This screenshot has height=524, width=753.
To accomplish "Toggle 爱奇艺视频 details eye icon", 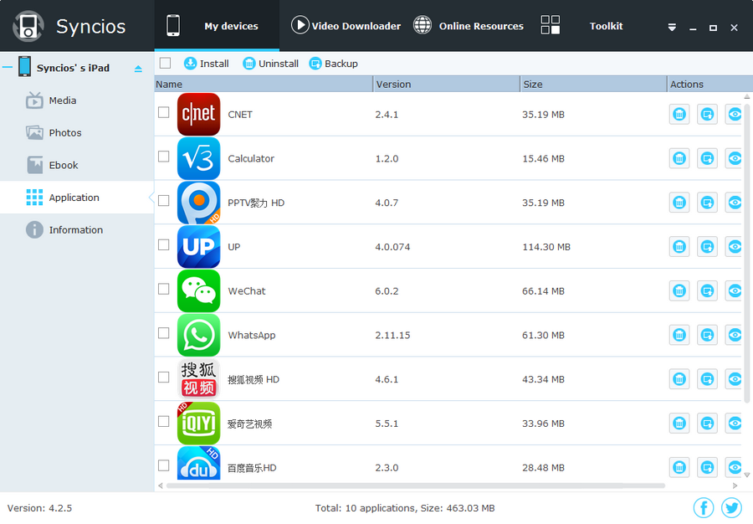I will 735,424.
